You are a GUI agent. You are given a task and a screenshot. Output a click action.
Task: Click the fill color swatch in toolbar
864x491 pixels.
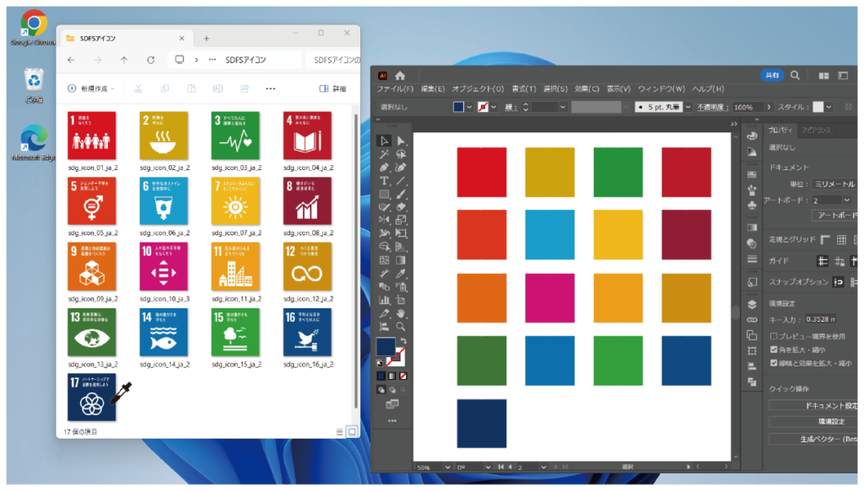pyautogui.click(x=385, y=346)
